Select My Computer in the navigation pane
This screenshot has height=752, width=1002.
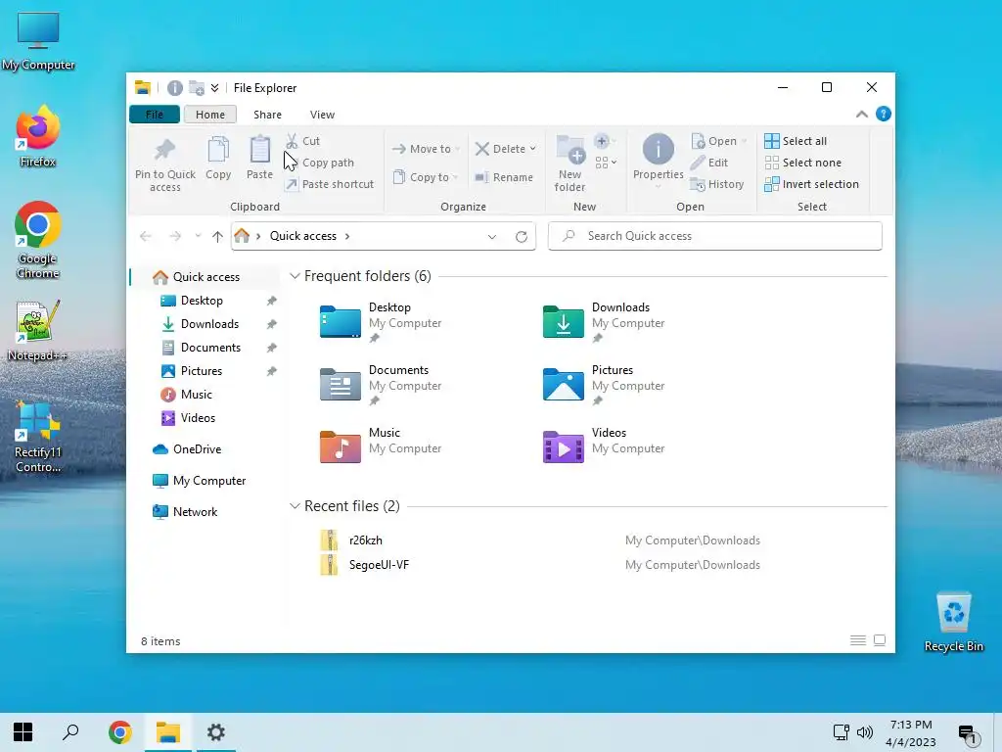[209, 481]
